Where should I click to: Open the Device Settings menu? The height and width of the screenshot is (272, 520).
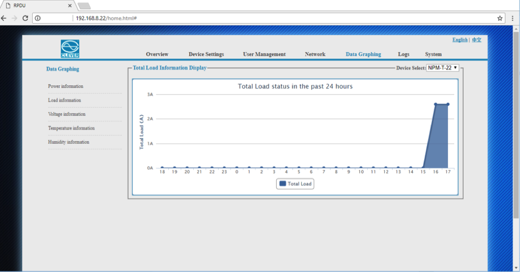(206, 54)
